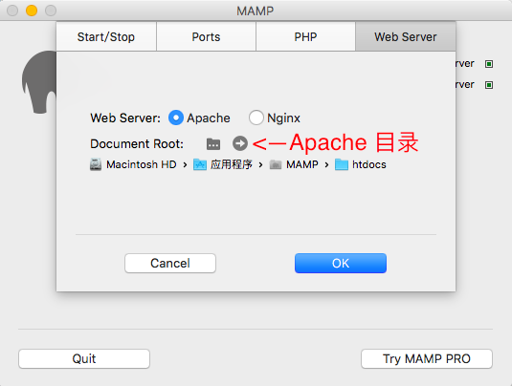512x386 pixels.
Task: Switch to the Ports tab
Action: [206, 37]
